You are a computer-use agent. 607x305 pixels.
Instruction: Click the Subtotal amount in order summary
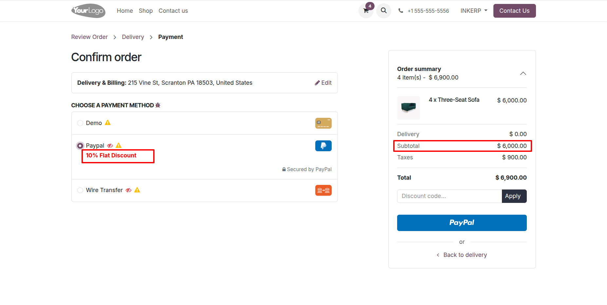click(512, 146)
